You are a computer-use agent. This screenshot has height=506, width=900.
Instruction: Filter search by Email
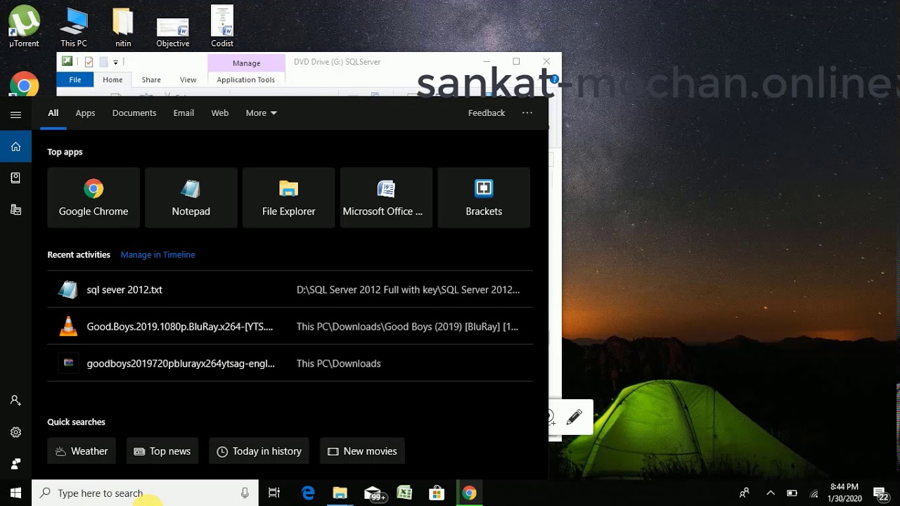coord(184,112)
